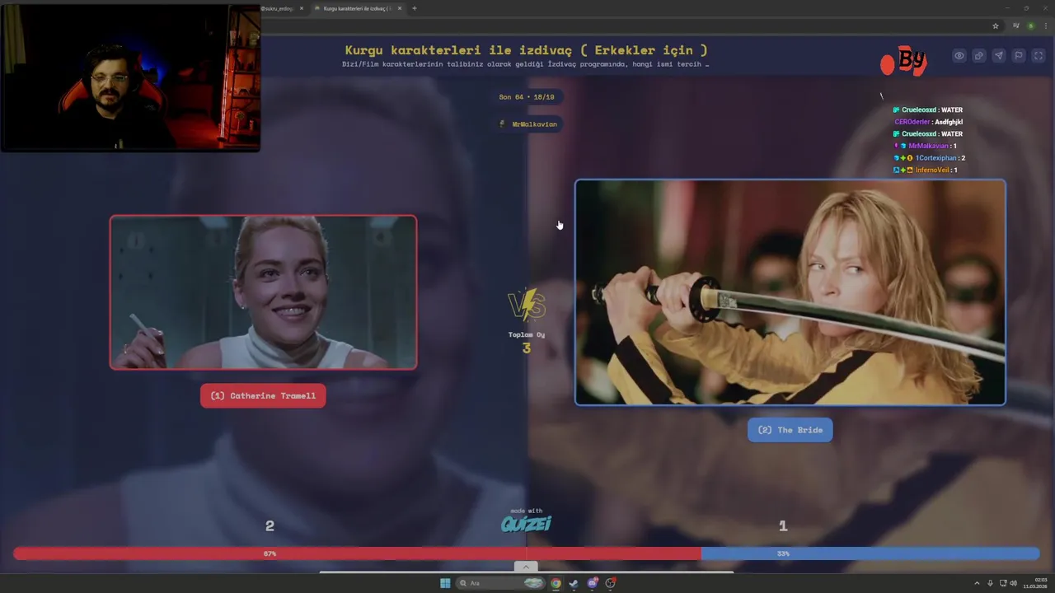Viewport: 1055px width, 593px height.
Task: Select The Bride image card
Action: (x=790, y=292)
